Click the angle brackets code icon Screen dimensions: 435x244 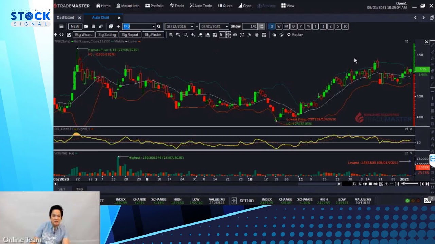pos(62,35)
